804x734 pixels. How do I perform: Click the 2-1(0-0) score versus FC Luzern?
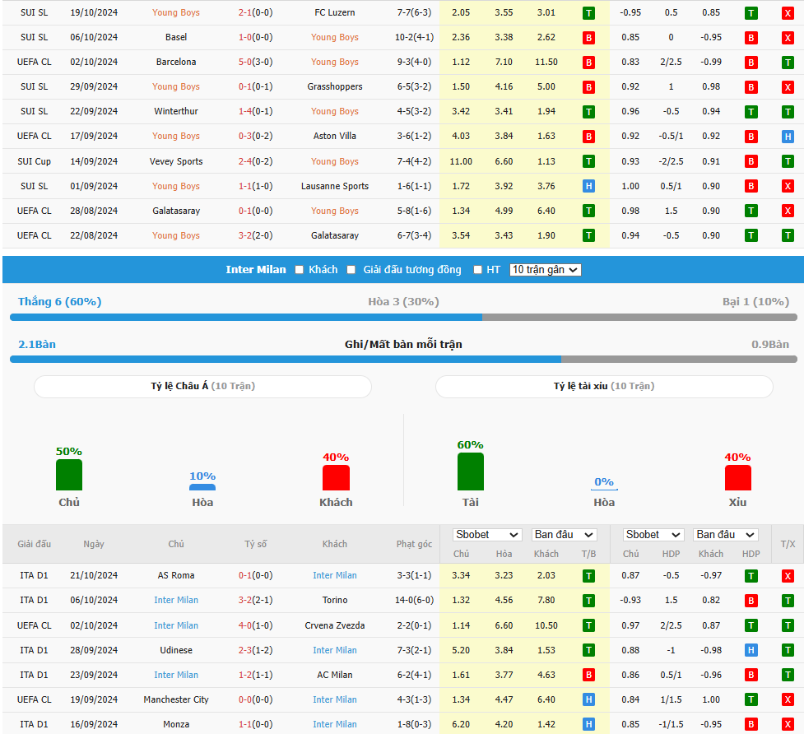(255, 12)
